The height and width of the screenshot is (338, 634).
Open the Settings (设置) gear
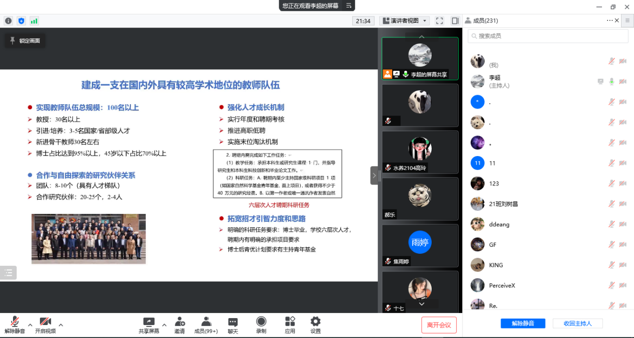coord(315,325)
